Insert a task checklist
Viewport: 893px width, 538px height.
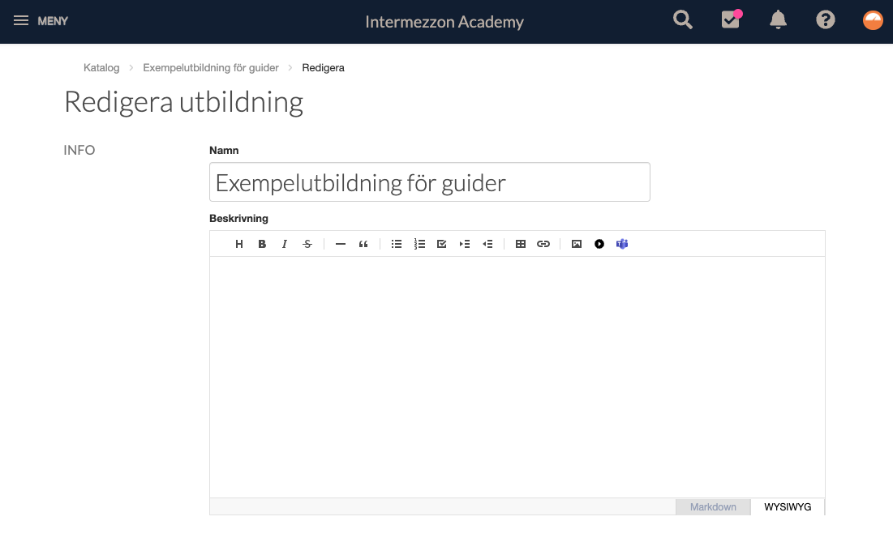(441, 244)
